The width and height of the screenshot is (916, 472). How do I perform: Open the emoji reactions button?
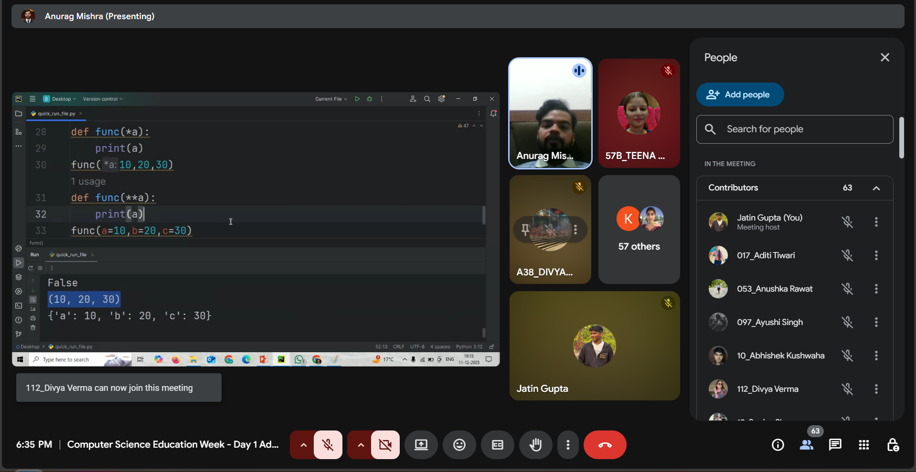[459, 445]
